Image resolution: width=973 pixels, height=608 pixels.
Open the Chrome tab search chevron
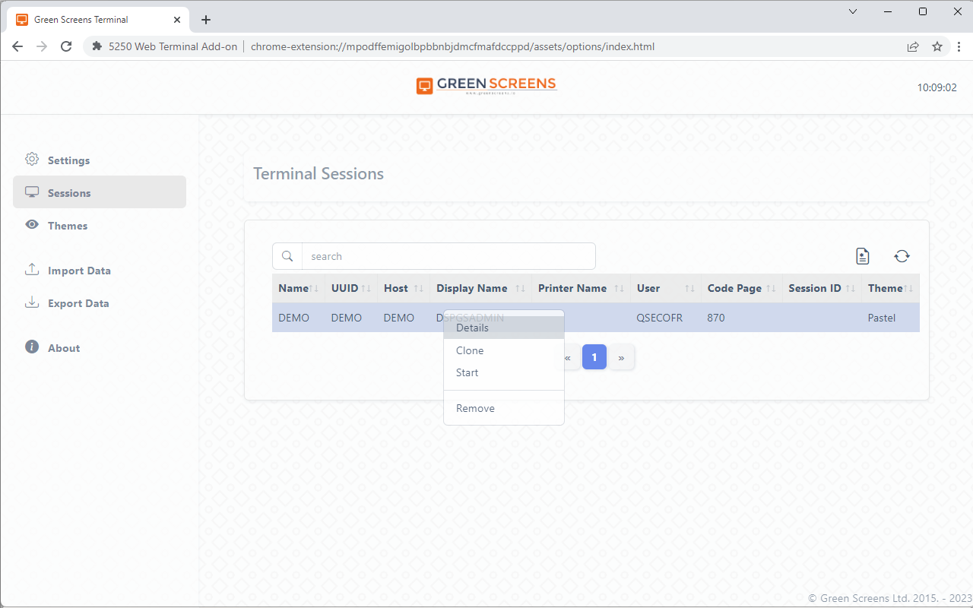tap(852, 11)
